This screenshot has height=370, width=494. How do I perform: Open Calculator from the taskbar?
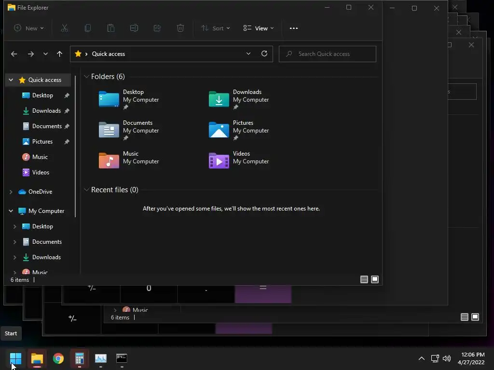click(x=80, y=358)
